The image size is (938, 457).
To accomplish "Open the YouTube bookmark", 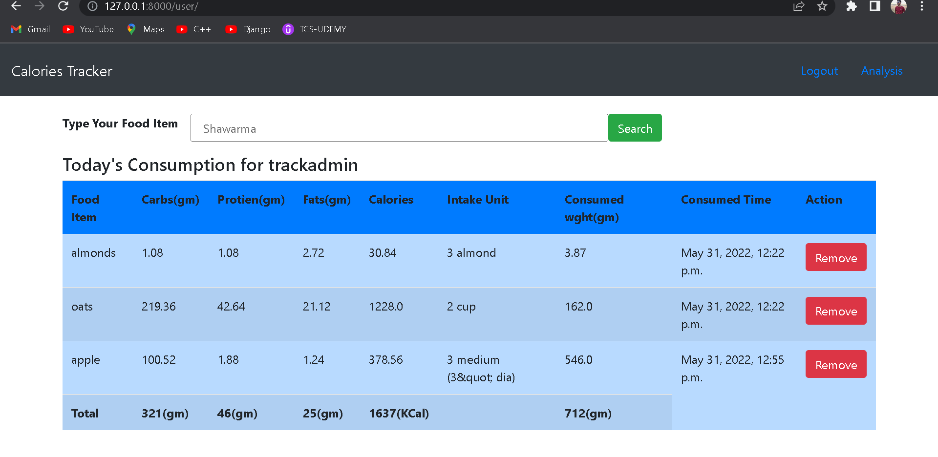I will [88, 29].
